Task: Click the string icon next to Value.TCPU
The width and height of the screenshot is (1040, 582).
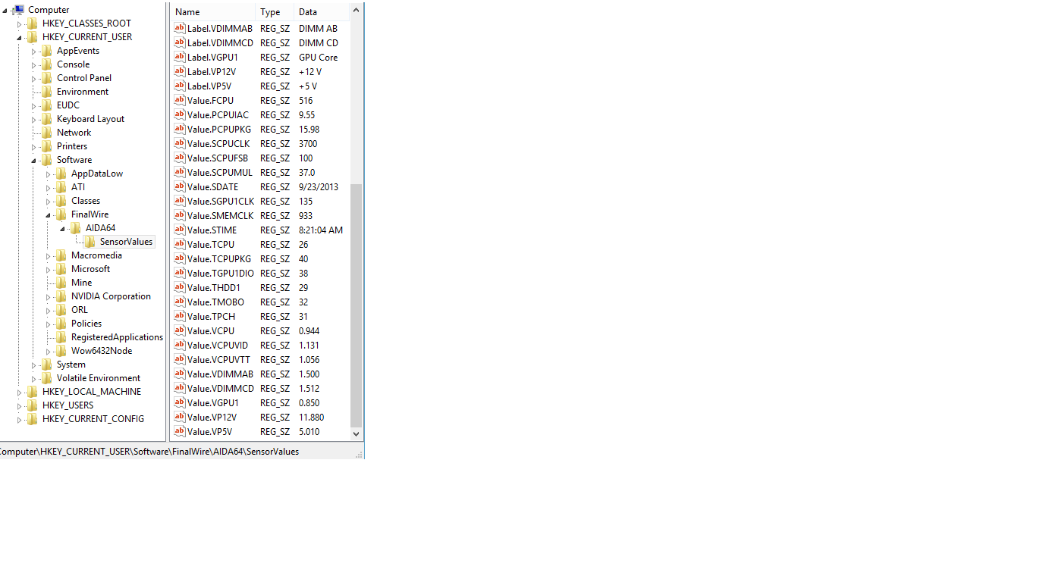Action: click(x=180, y=245)
